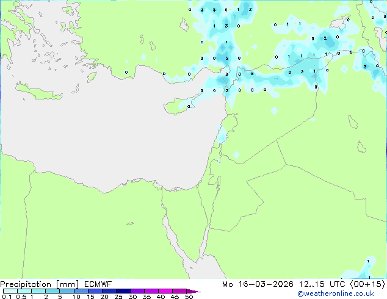The height and width of the screenshot is (299, 387).
Task: Click the "12..15 UTC" time range
Action: pyautogui.click(x=322, y=284)
